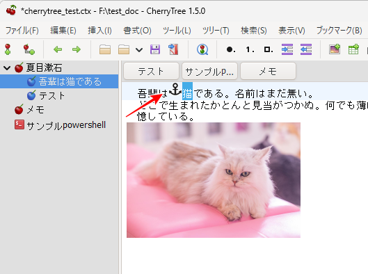
Task: Select the メモ node in tree
Action: point(35,110)
